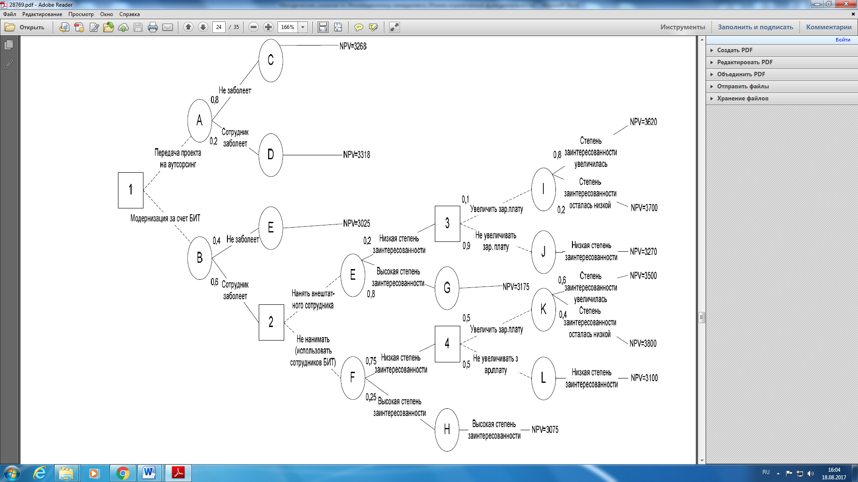Zoom out with the minus button
The image size is (858, 482).
253,27
